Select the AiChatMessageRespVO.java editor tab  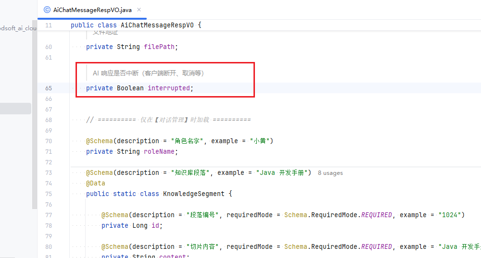(92, 10)
